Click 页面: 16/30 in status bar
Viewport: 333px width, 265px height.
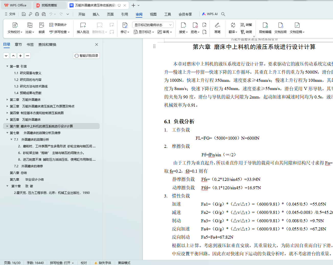tap(12, 263)
